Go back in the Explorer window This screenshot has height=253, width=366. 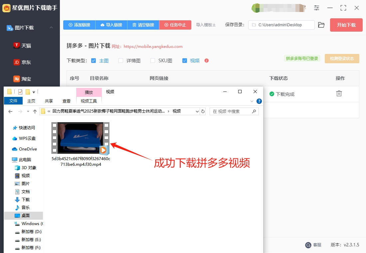(10, 112)
